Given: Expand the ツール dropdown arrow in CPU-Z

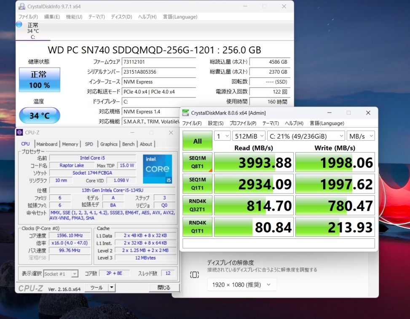Looking at the screenshot, I should pos(112,288).
